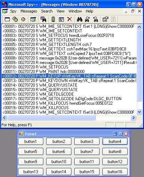Select line <00017> WM_GETDLGCODE DLGC_BUTTON
The image size is (144, 177).
click(x=69, y=99)
